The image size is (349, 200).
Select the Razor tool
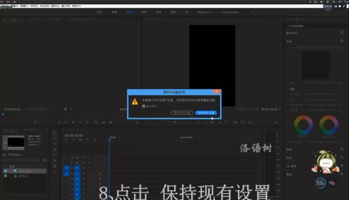coord(55,149)
